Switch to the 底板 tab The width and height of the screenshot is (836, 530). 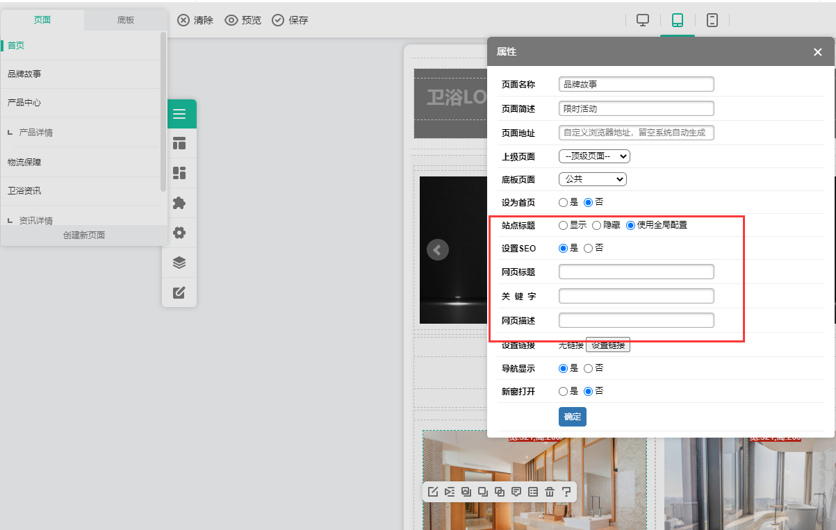[126, 19]
